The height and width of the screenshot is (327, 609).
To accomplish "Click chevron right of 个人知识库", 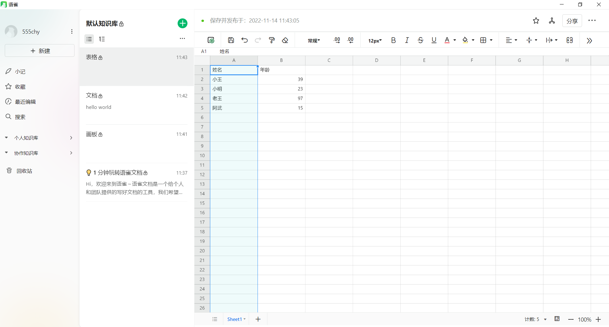I will click(x=71, y=138).
